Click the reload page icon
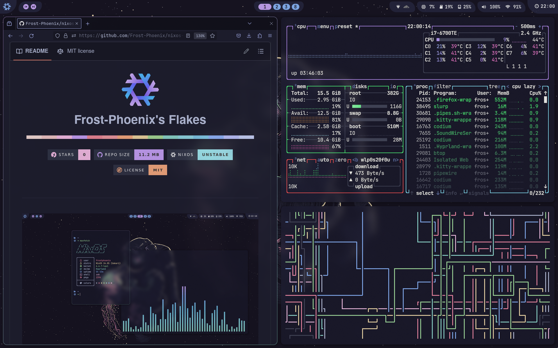 pyautogui.click(x=31, y=36)
